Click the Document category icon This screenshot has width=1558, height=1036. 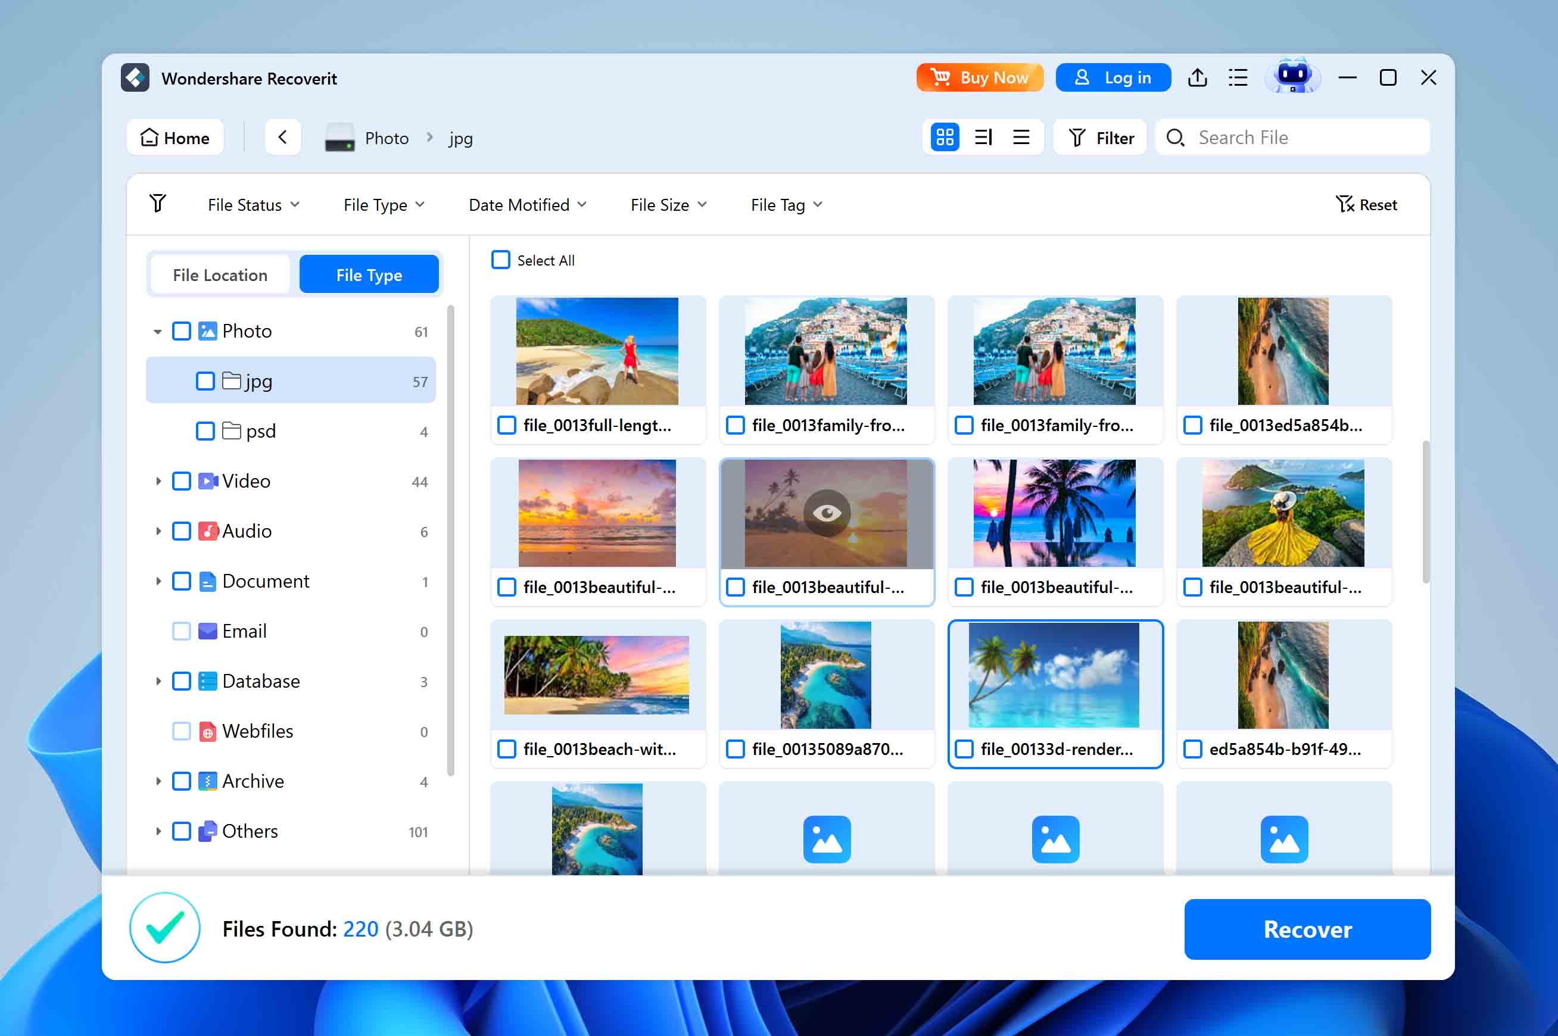[207, 582]
